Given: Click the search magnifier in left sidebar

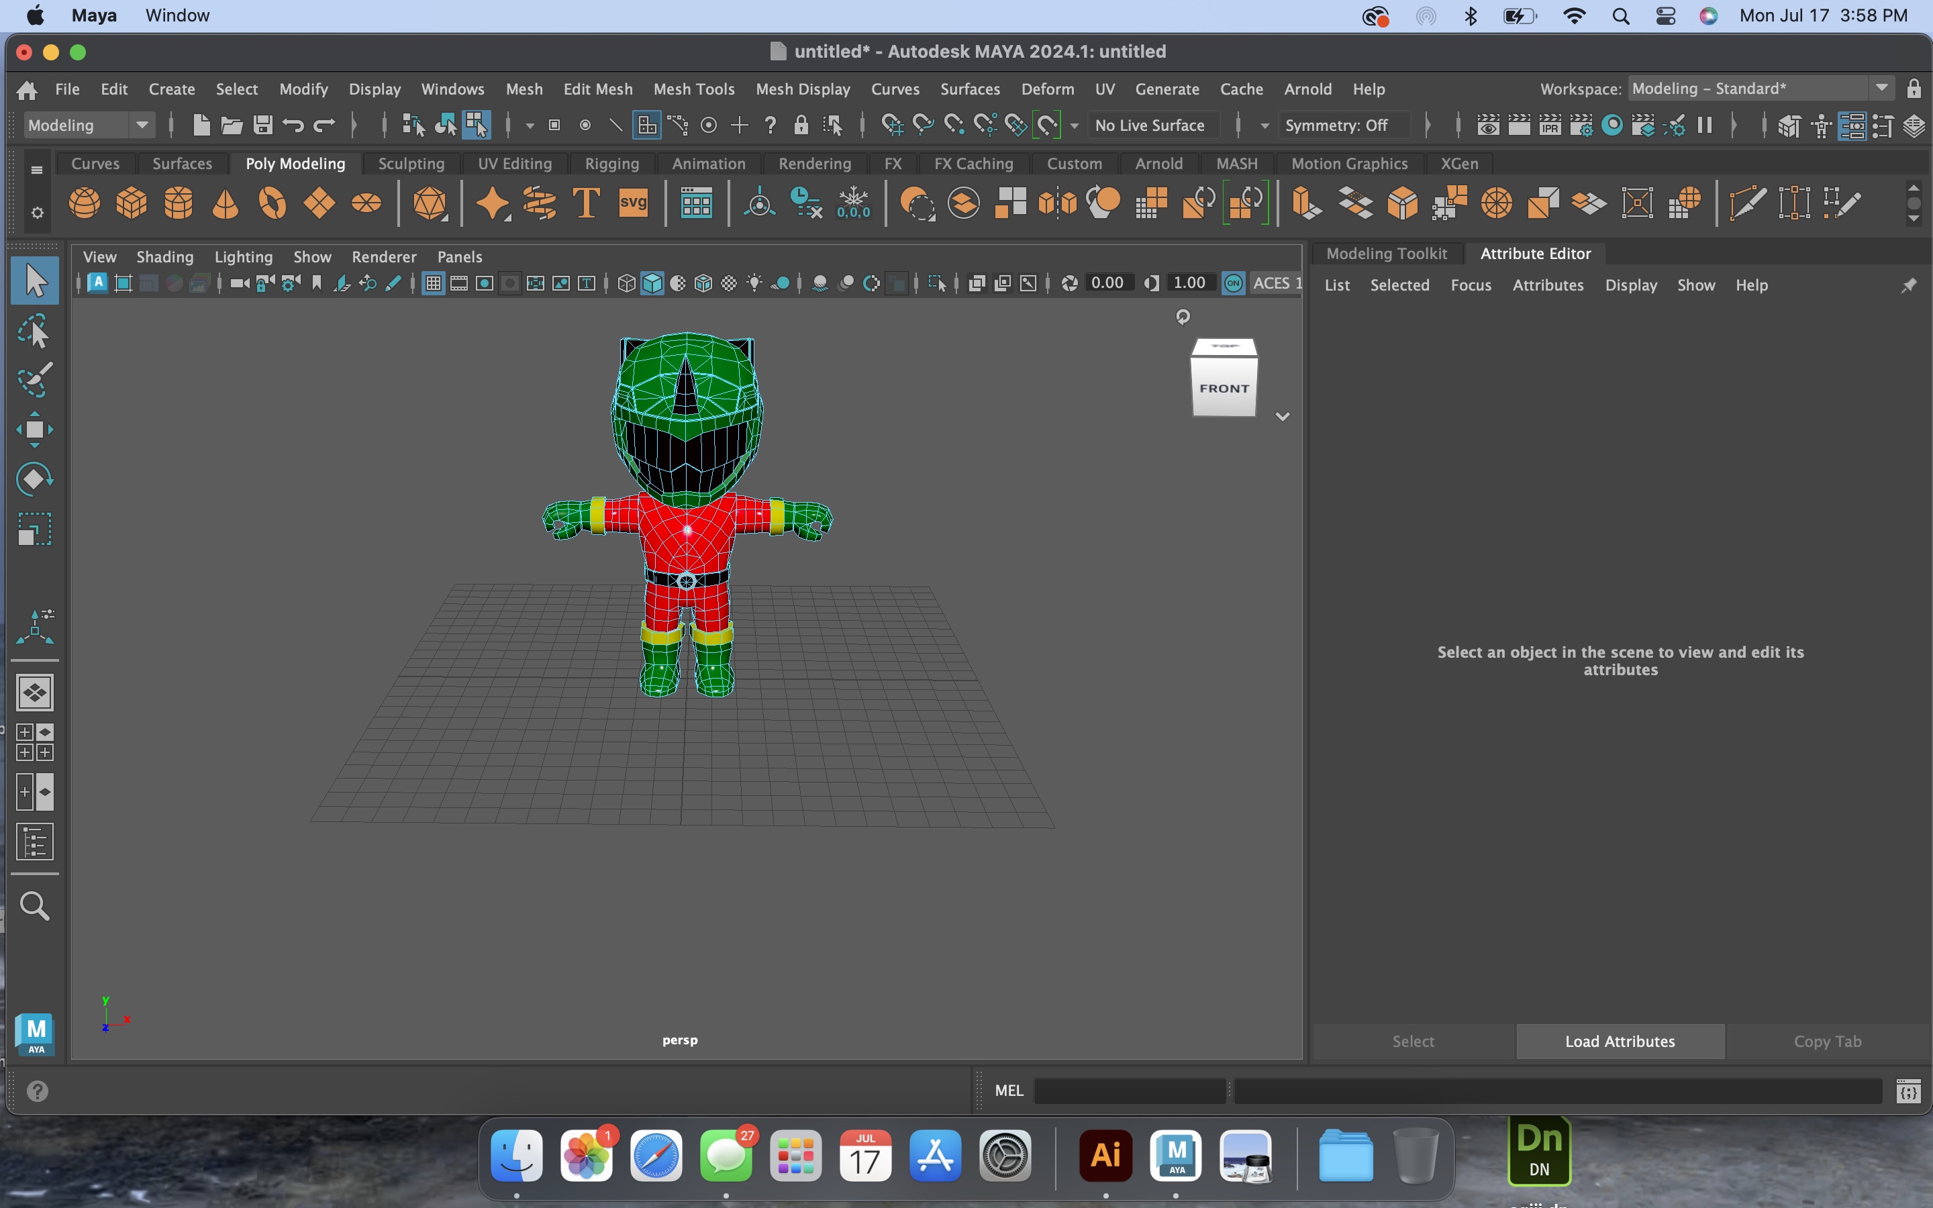Looking at the screenshot, I should point(34,906).
